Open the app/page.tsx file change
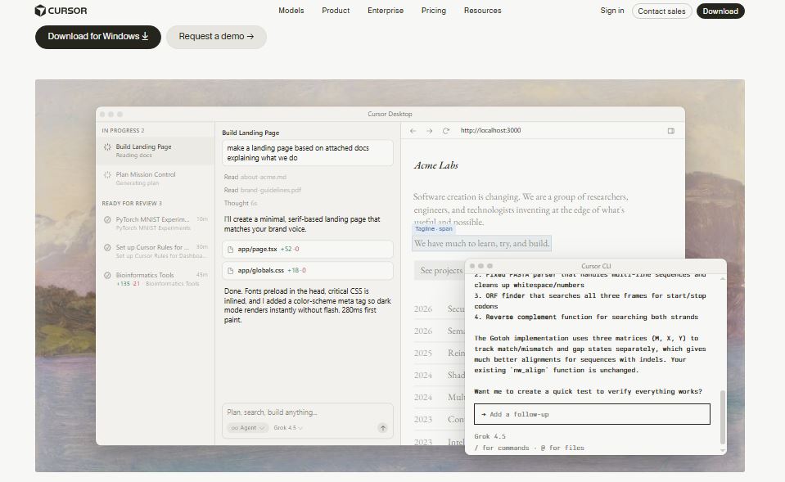Image resolution: width=785 pixels, height=482 pixels. tap(308, 250)
